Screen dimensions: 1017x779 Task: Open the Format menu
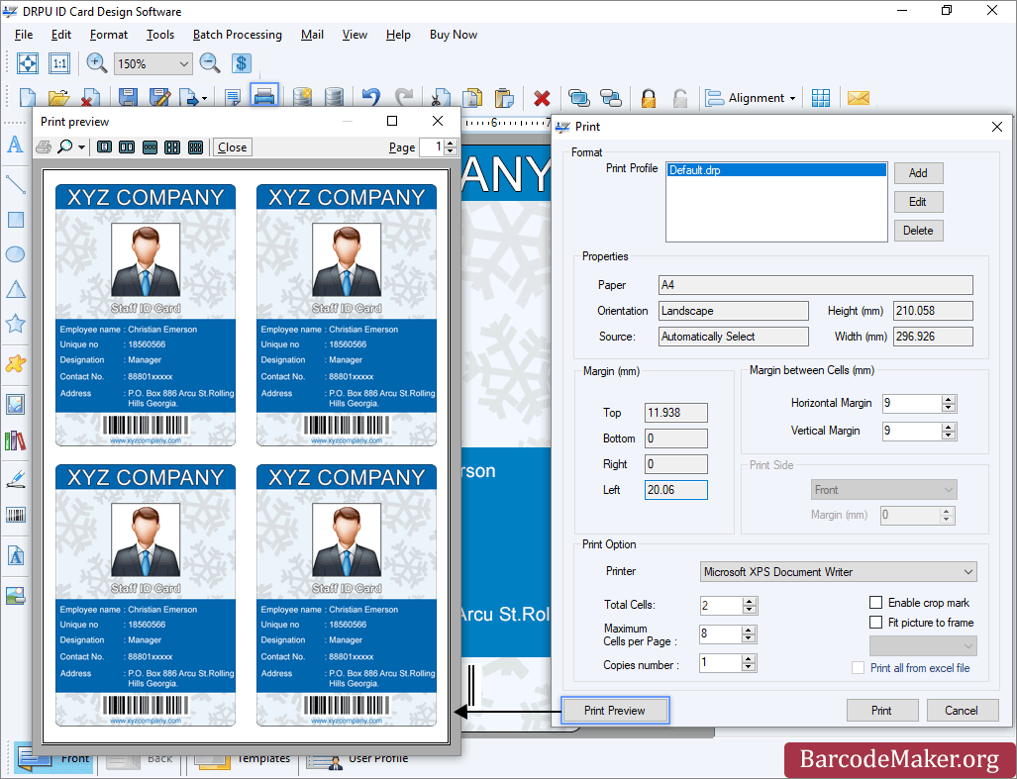(108, 35)
